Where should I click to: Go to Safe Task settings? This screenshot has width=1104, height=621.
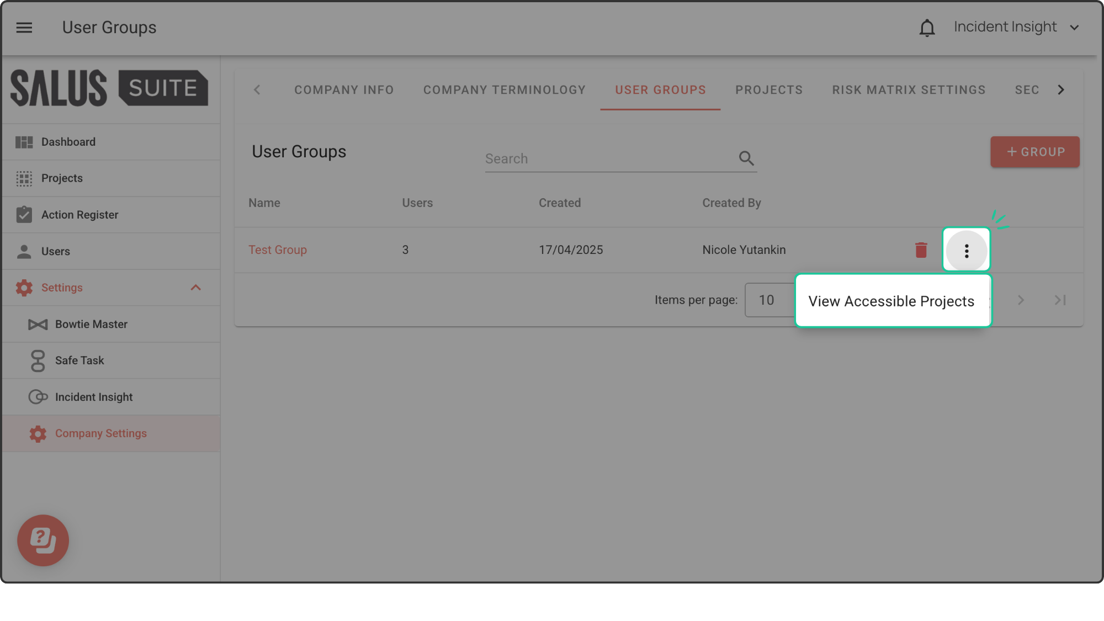pos(79,360)
